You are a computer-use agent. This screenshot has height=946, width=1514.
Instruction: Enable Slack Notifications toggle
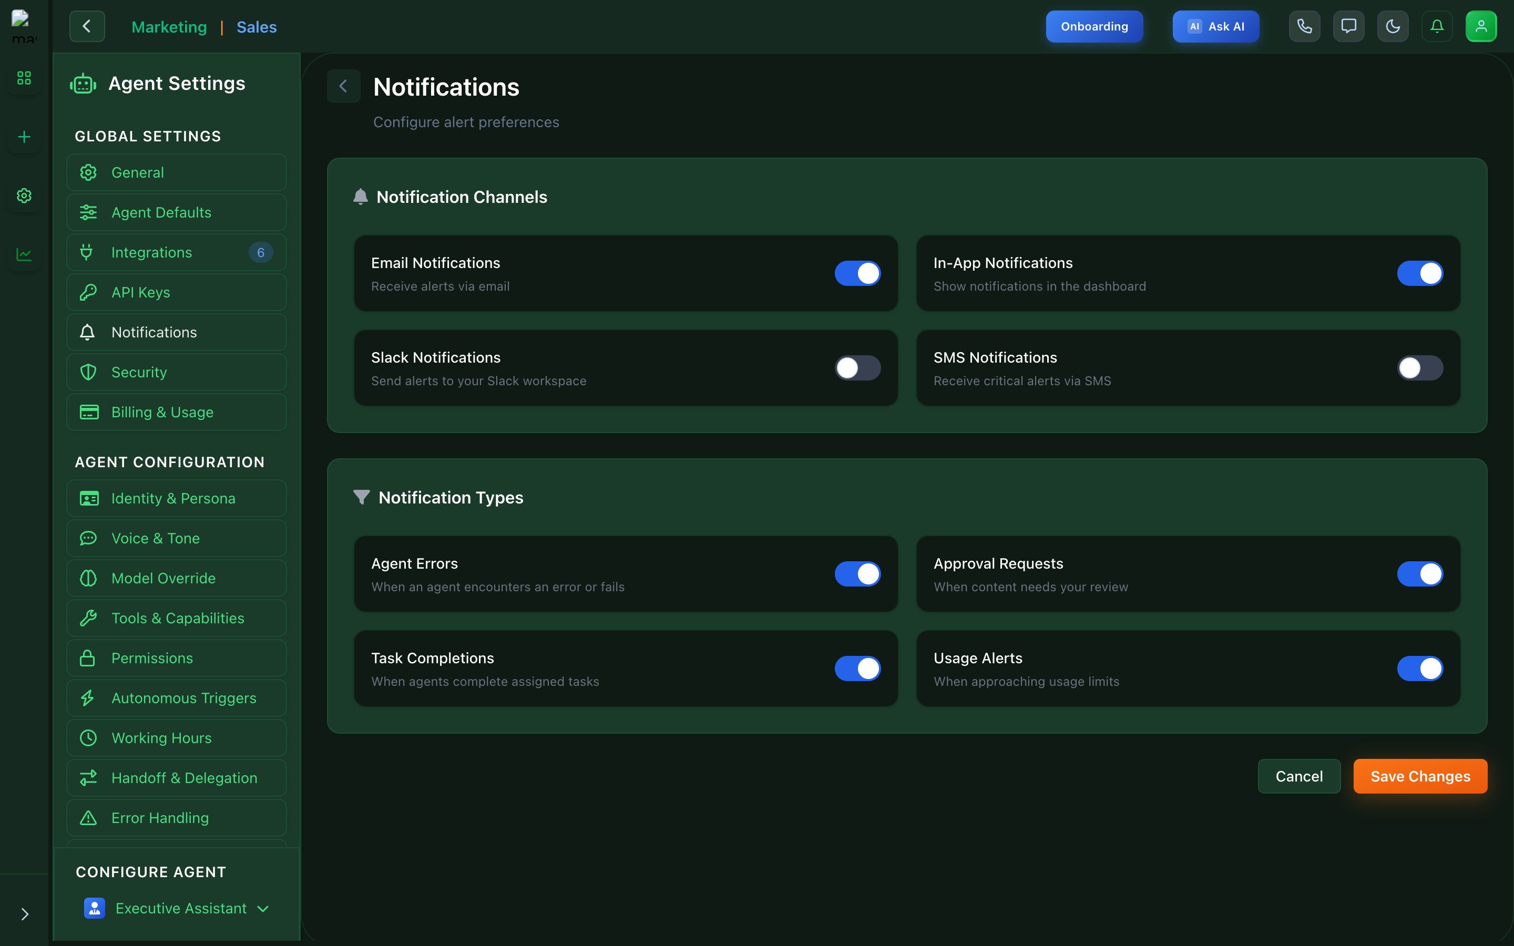(x=857, y=368)
